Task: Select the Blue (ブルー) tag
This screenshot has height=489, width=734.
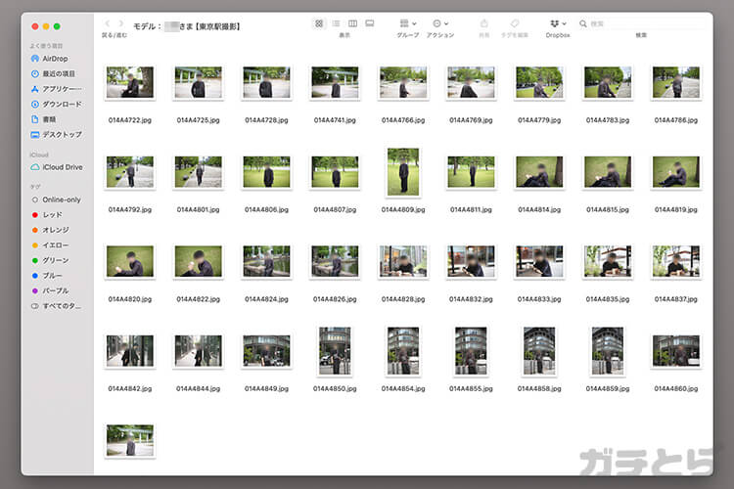Action: tap(46, 276)
